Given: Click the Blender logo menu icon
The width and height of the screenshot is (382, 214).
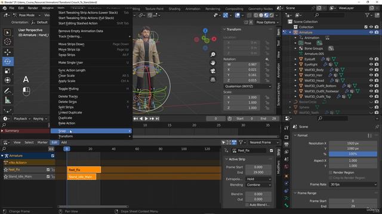Looking at the screenshot, I should pos(4,8).
